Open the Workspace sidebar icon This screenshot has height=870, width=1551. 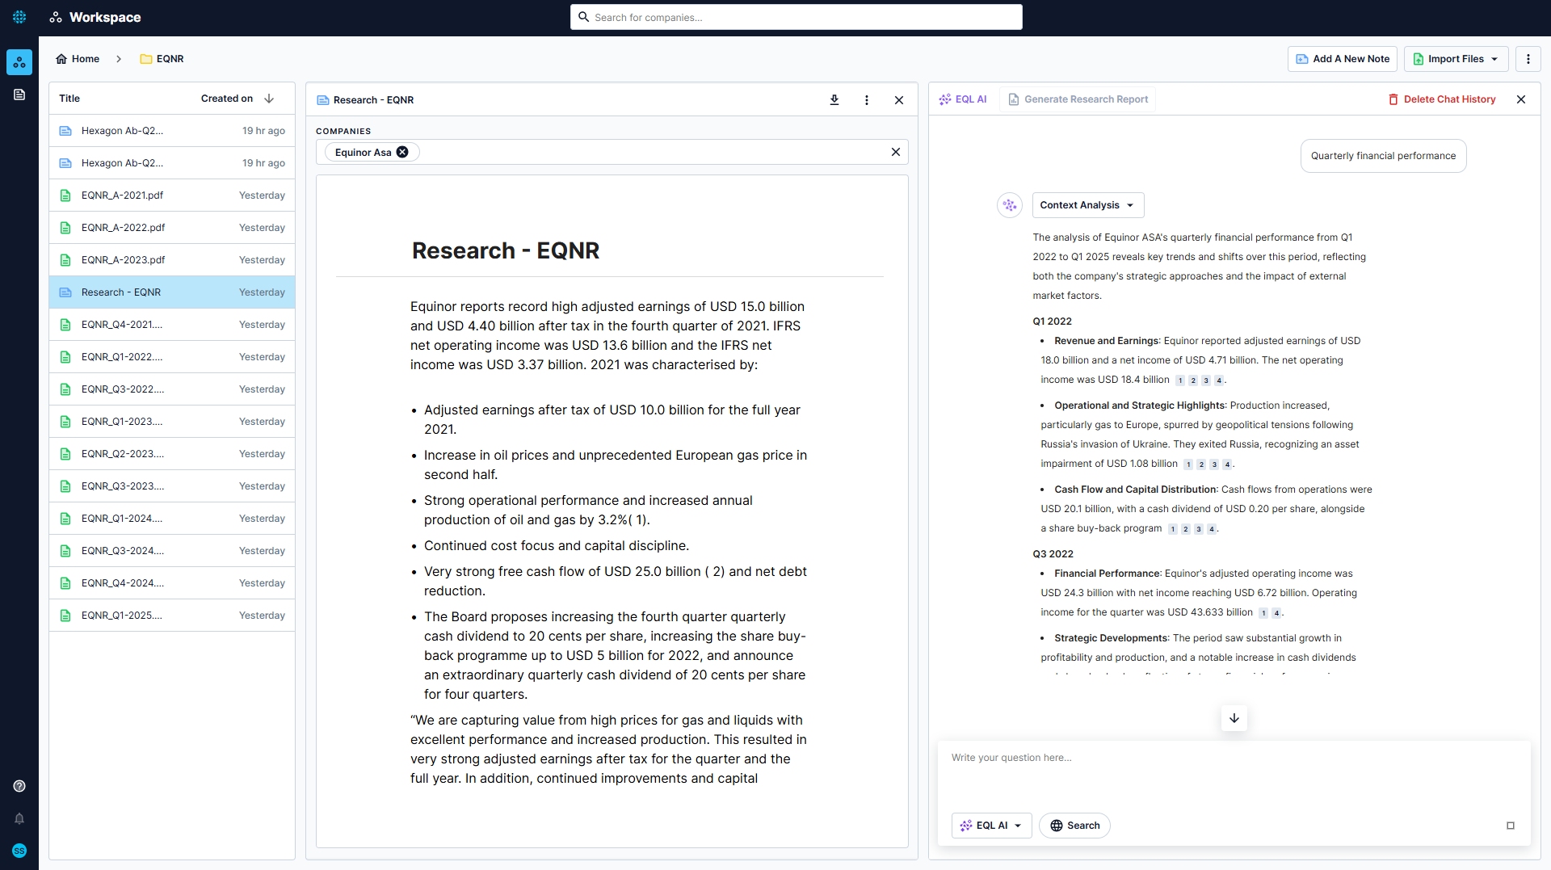(x=19, y=62)
